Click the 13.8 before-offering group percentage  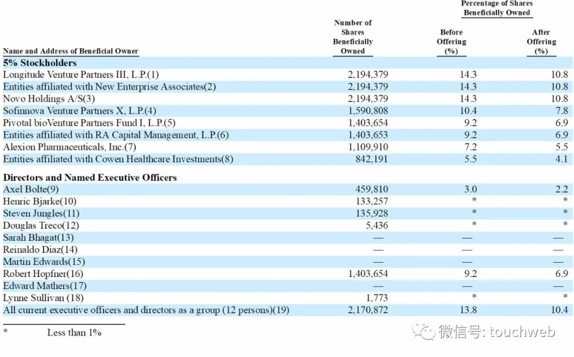(469, 310)
